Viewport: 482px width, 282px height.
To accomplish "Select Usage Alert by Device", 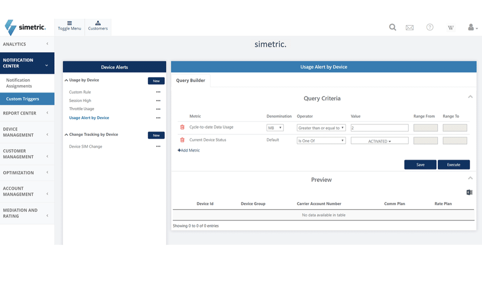I will pos(89,118).
